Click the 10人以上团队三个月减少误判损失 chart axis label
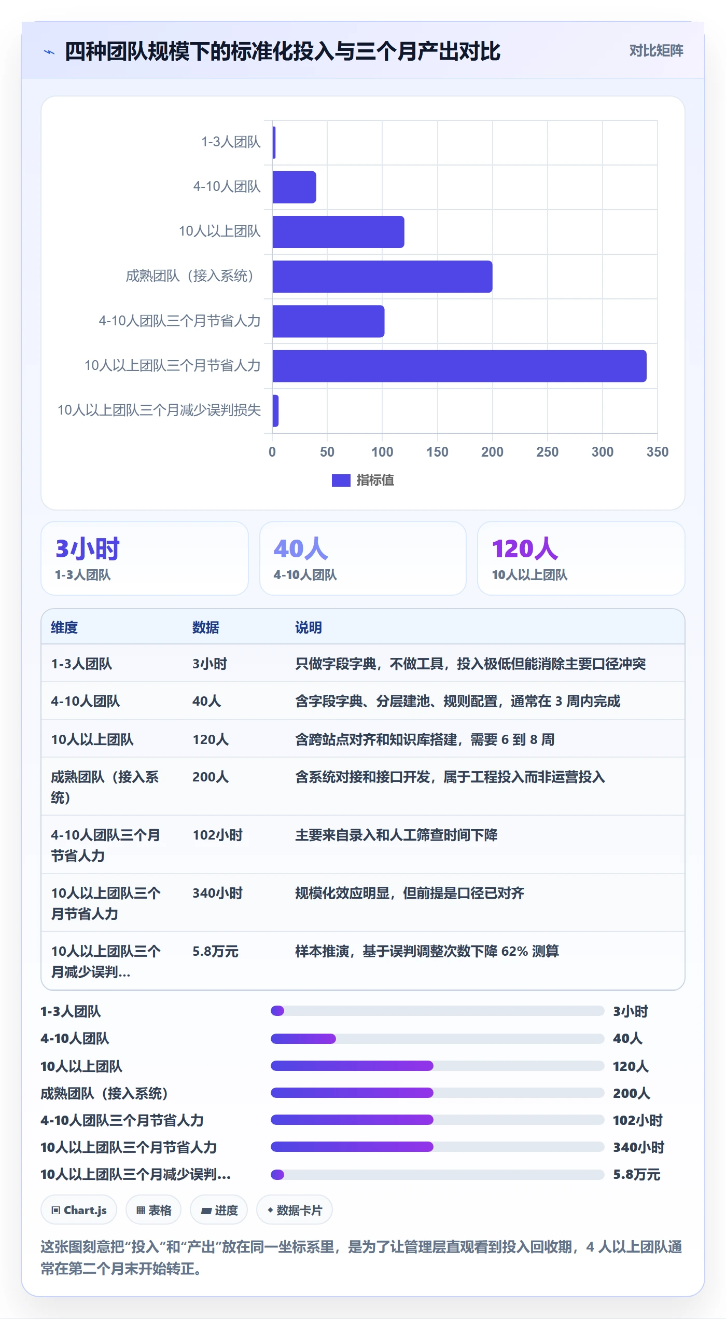 [x=159, y=410]
